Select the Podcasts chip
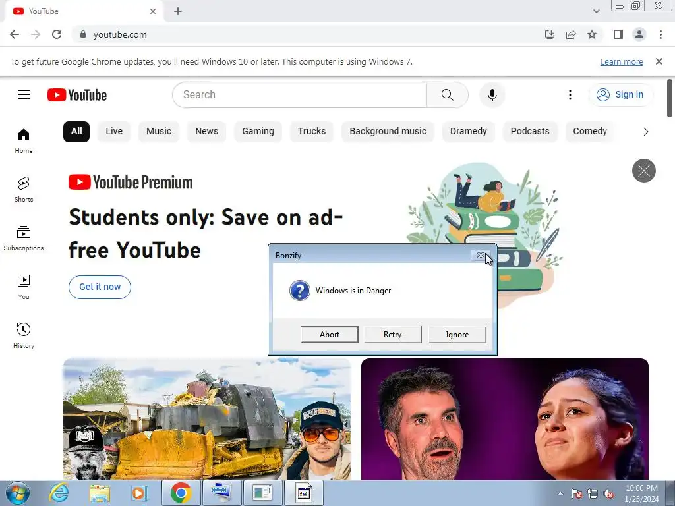 click(530, 132)
